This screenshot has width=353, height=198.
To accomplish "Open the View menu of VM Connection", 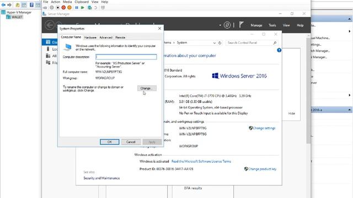I will [95, 2].
